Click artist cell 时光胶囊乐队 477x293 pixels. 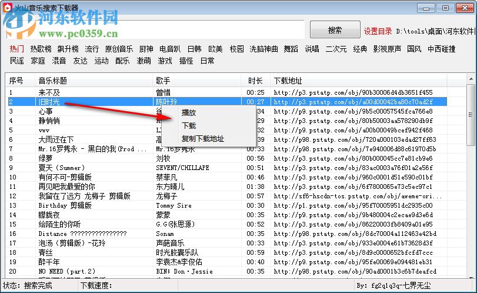(177, 253)
